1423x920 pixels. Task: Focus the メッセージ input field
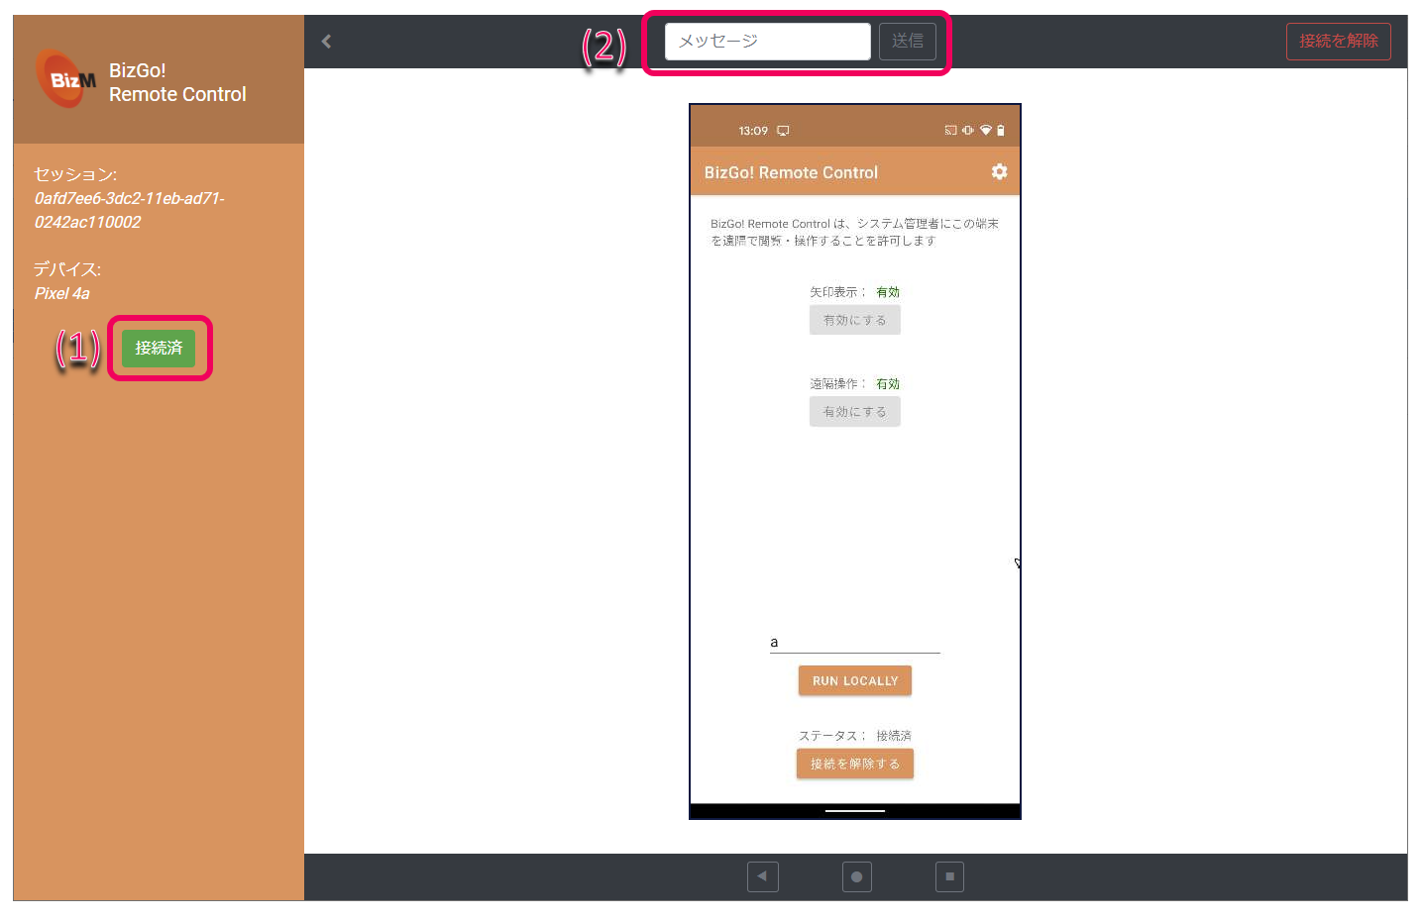click(767, 42)
